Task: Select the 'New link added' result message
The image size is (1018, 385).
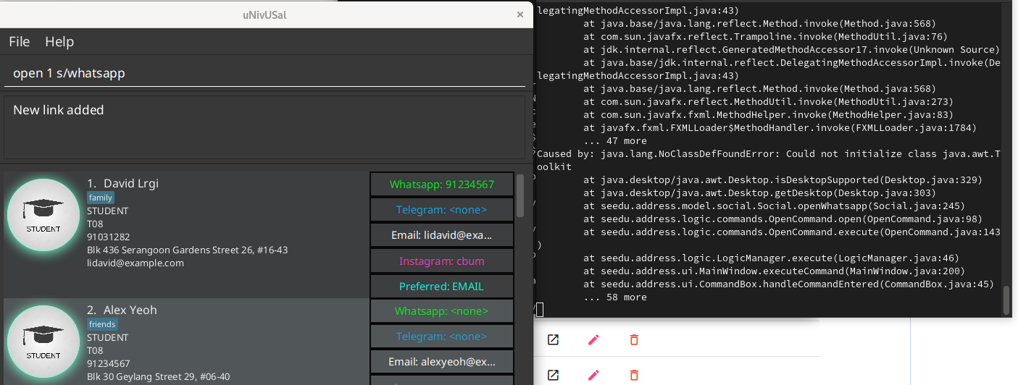Action: (59, 110)
